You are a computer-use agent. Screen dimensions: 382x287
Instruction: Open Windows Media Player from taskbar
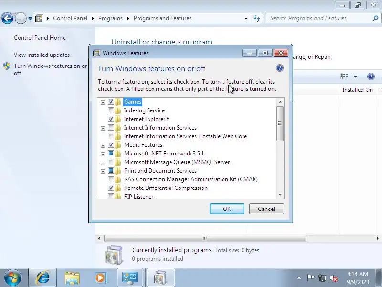(x=101, y=278)
